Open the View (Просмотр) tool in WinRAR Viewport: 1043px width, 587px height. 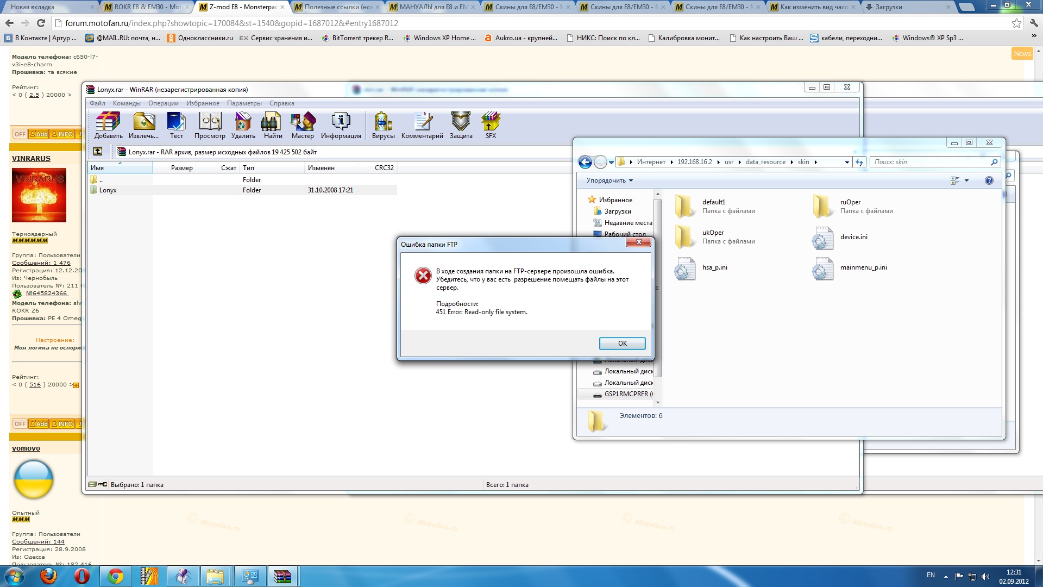pyautogui.click(x=210, y=126)
